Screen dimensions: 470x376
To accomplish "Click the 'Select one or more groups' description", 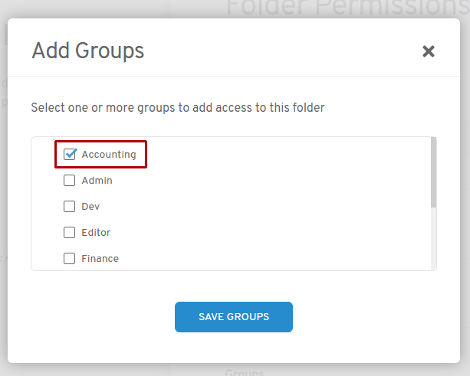I will [177, 108].
